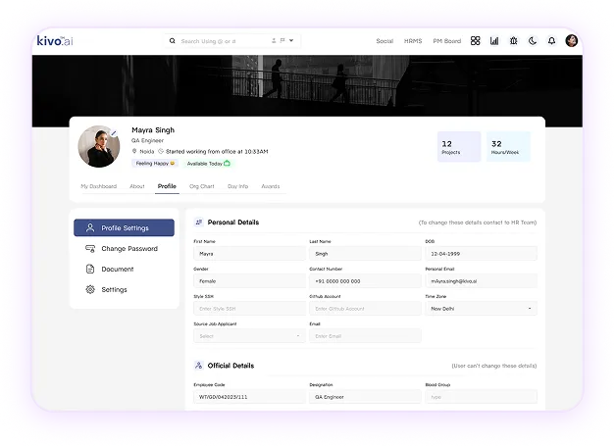Screen dimensions: 615x447
Task: Expand the search filter dropdown arrow
Action: click(291, 41)
